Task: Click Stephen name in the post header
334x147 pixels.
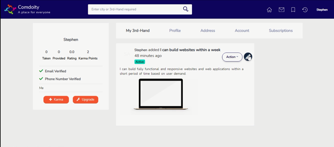Action: coord(141,50)
